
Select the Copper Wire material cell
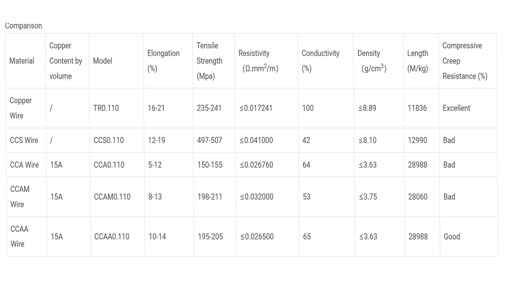point(21,108)
